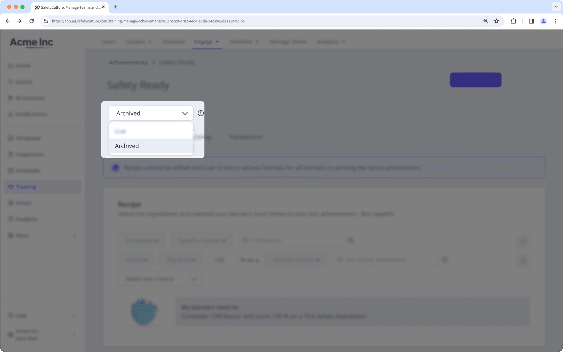563x352 pixels.
Task: View Notifications from the sidebar
Action: (31, 114)
